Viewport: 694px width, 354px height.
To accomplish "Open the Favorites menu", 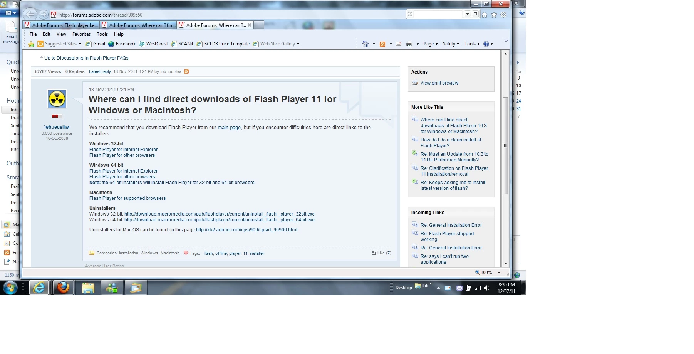I will pos(81,34).
